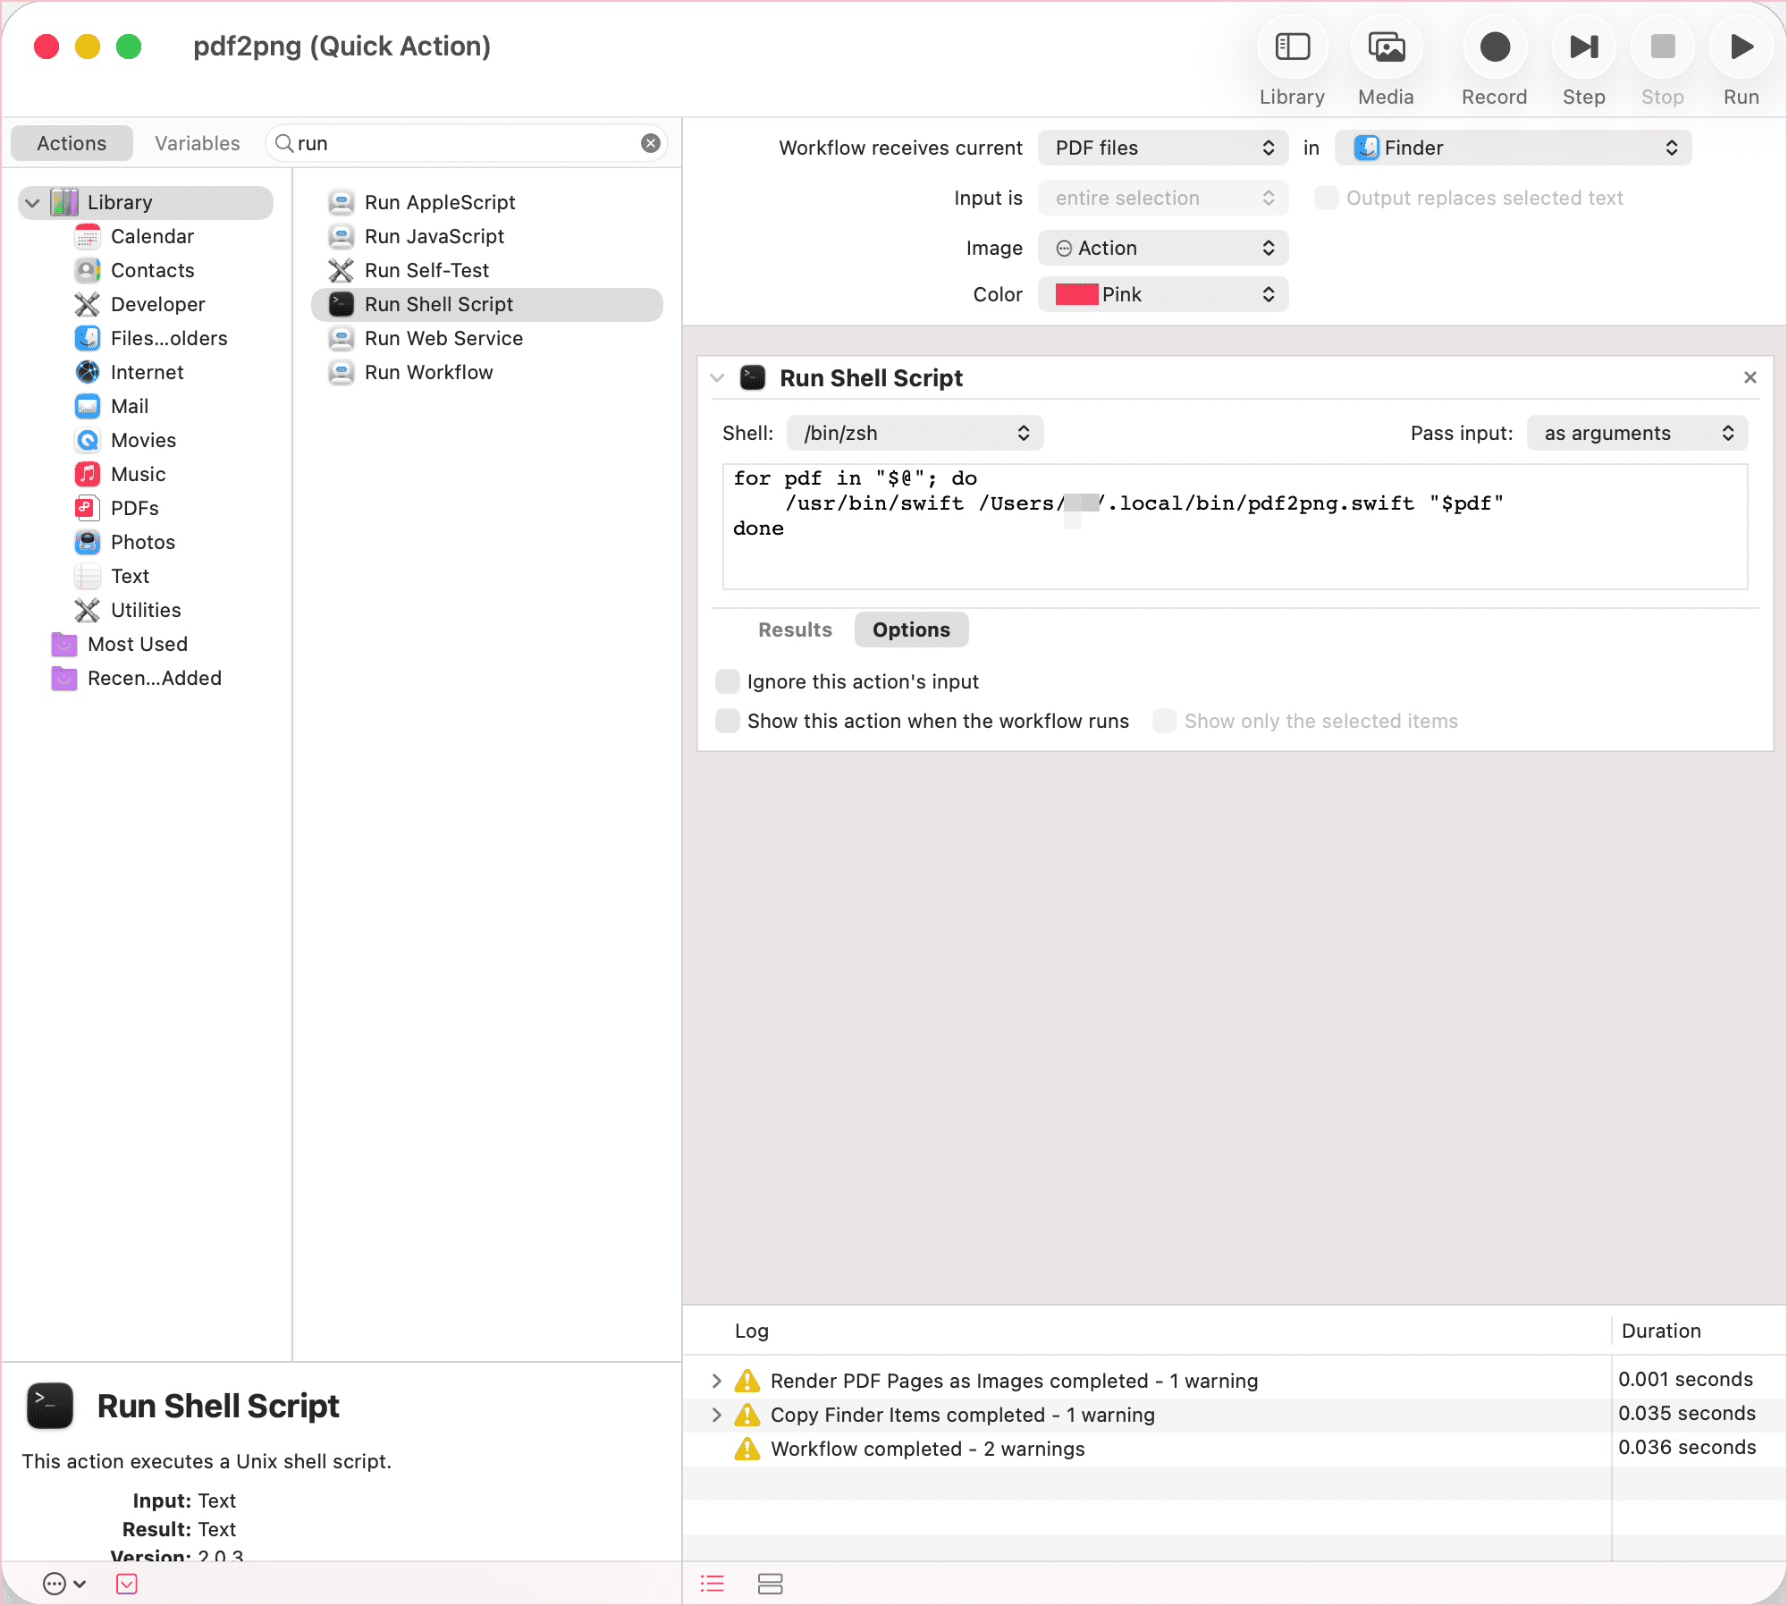
Task: Collapse the Run Shell Script action
Action: pyautogui.click(x=717, y=378)
